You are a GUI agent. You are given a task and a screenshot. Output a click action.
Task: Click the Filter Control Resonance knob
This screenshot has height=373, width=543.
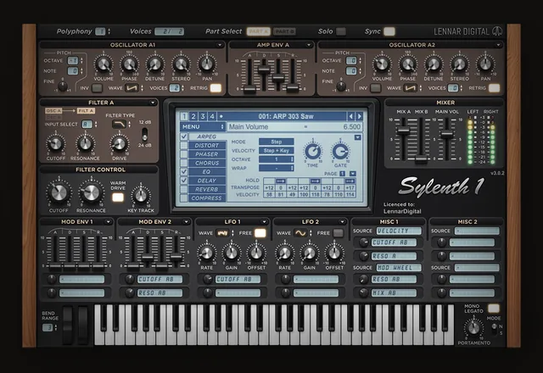(91, 192)
